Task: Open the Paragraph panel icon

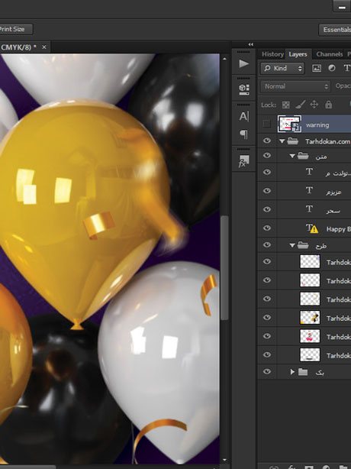Action: pyautogui.click(x=243, y=134)
